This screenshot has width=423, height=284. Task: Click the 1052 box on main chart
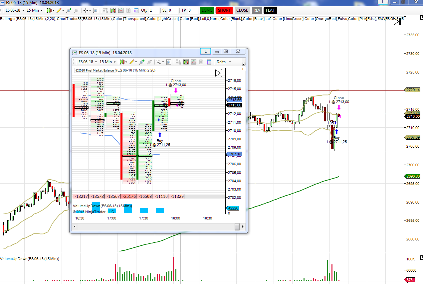332,123
